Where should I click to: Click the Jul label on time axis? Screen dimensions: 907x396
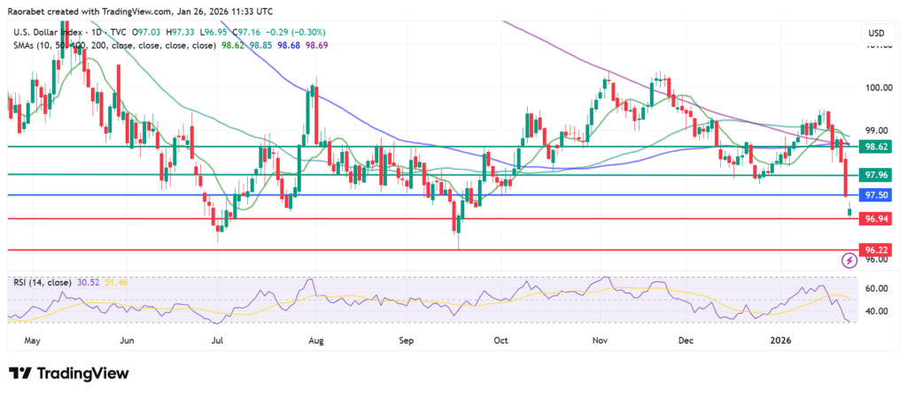218,339
